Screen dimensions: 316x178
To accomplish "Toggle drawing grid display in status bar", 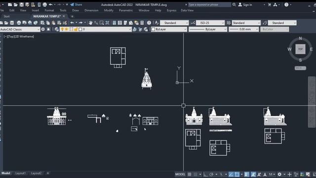I will [190, 175].
